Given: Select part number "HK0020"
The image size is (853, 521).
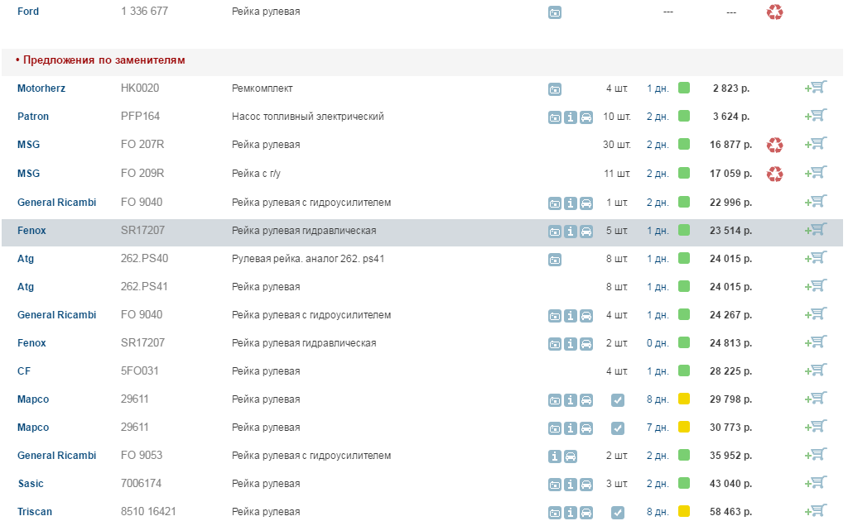Looking at the screenshot, I should pos(140,88).
